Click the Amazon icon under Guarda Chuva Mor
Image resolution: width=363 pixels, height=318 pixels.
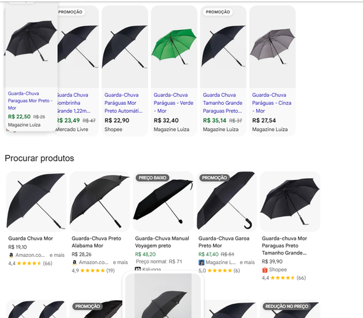click(x=11, y=255)
